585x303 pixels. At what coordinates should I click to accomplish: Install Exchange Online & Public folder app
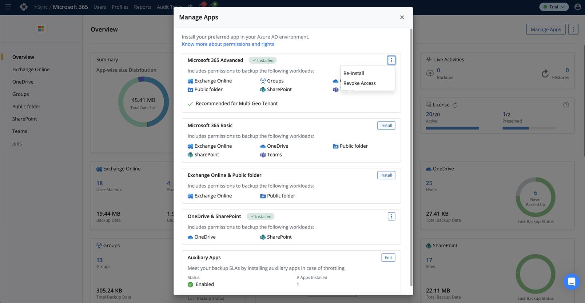point(386,175)
